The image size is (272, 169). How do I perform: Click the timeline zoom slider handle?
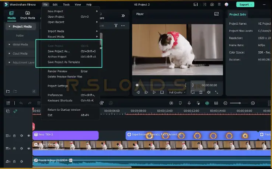click(240, 103)
